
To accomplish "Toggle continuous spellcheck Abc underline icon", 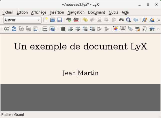I will coord(76,20).
